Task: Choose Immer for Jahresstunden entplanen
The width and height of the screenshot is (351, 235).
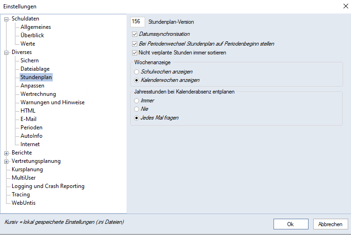Action: tap(136, 101)
